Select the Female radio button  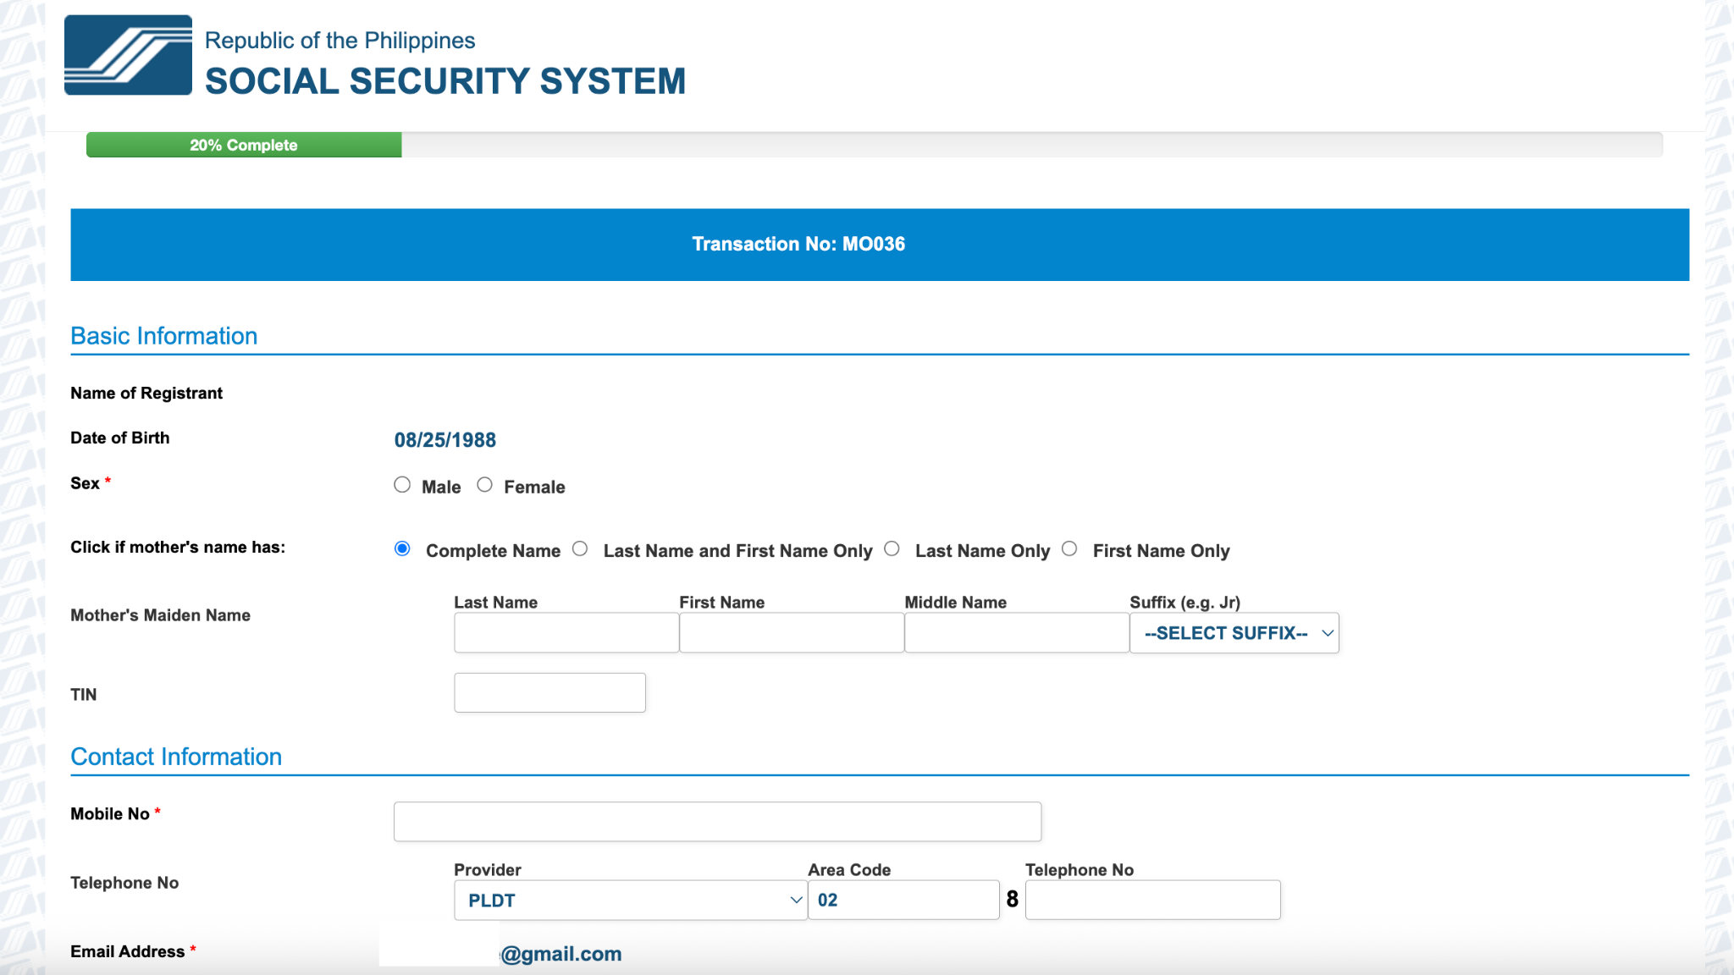pos(484,485)
